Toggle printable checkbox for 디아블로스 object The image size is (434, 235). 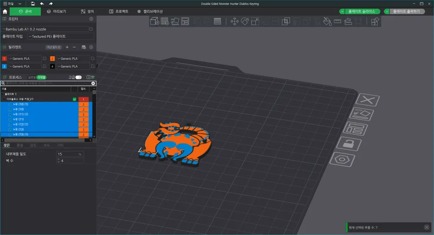(75, 99)
